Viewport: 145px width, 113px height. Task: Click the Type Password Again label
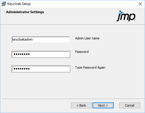pyautogui.click(x=90, y=67)
